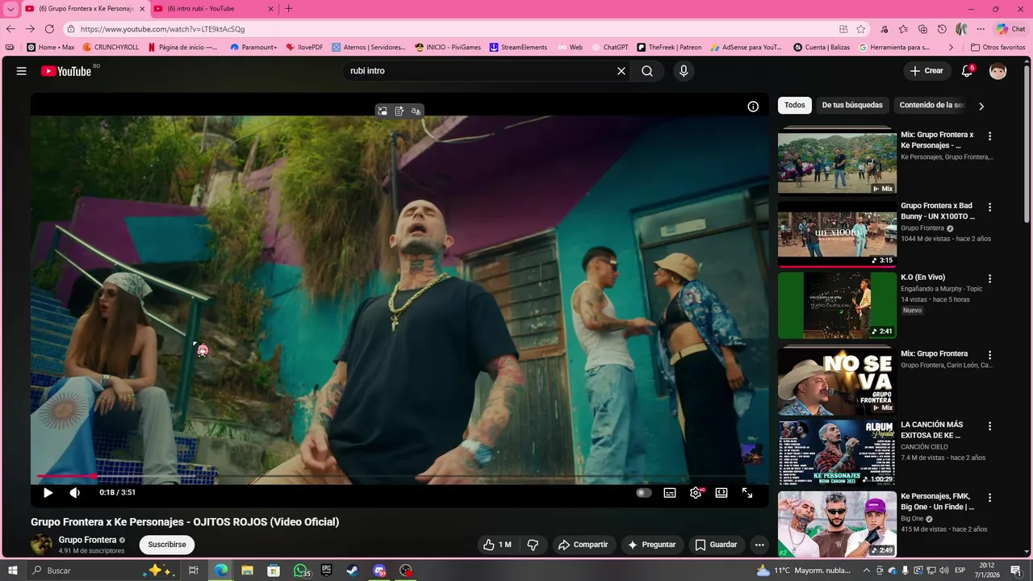Go back in browser

10,28
